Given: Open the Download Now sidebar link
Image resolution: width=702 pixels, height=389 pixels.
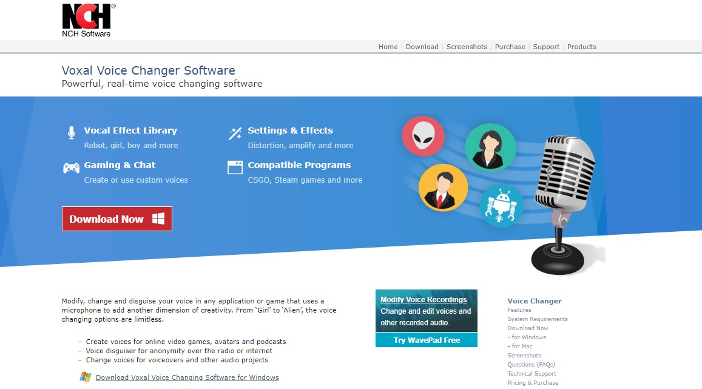Looking at the screenshot, I should coord(527,328).
